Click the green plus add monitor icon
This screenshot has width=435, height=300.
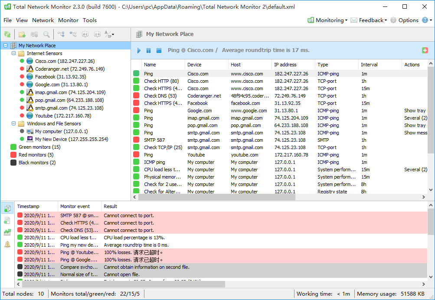425,50
